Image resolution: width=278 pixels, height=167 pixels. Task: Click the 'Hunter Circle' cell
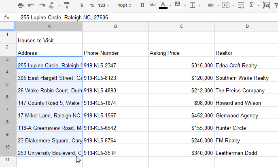[246, 125]
